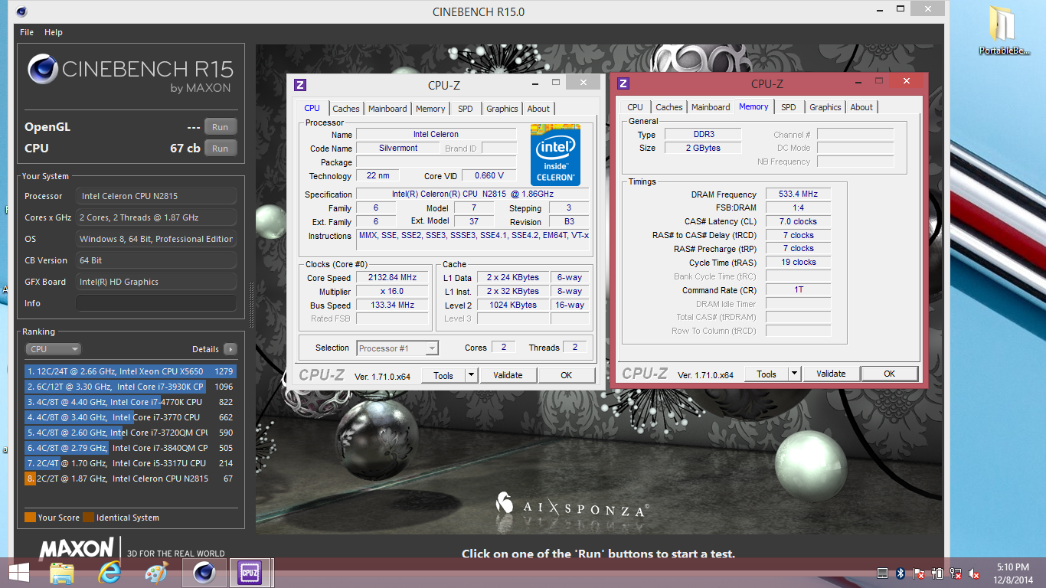Click the touchpad tray icon

pos(882,573)
